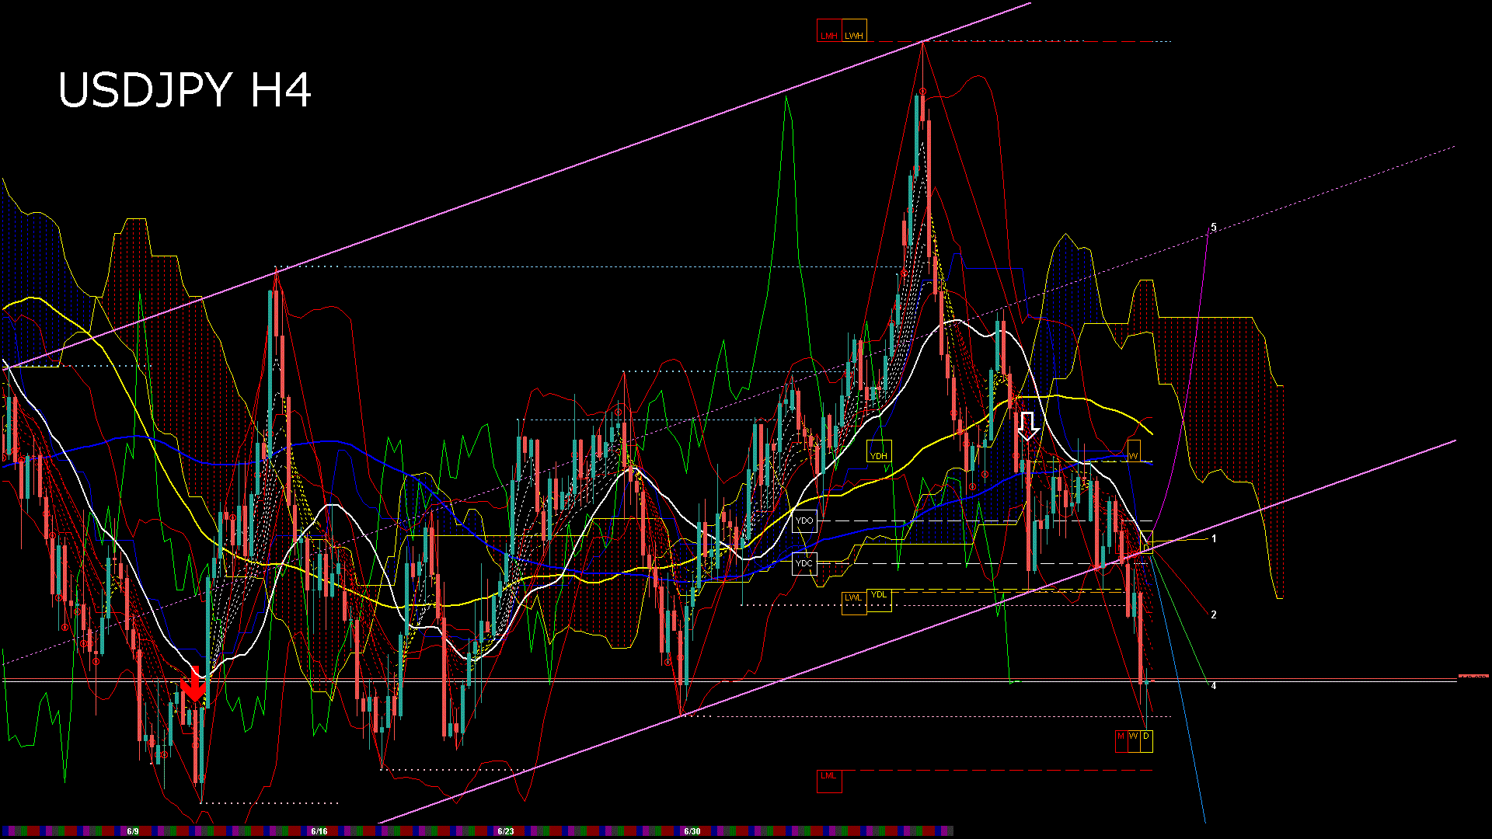
Task: Select the LWL last-week-low label box
Action: [854, 602]
